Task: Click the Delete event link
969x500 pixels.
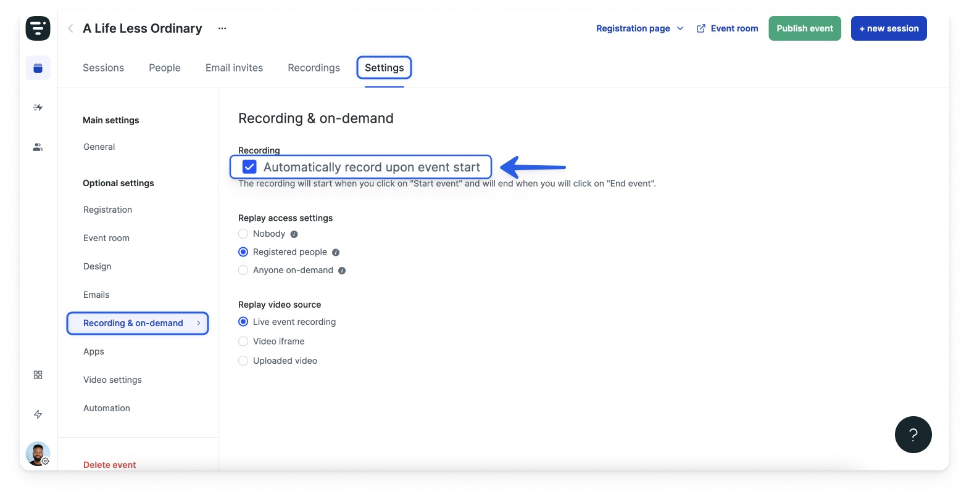Action: [x=109, y=465]
